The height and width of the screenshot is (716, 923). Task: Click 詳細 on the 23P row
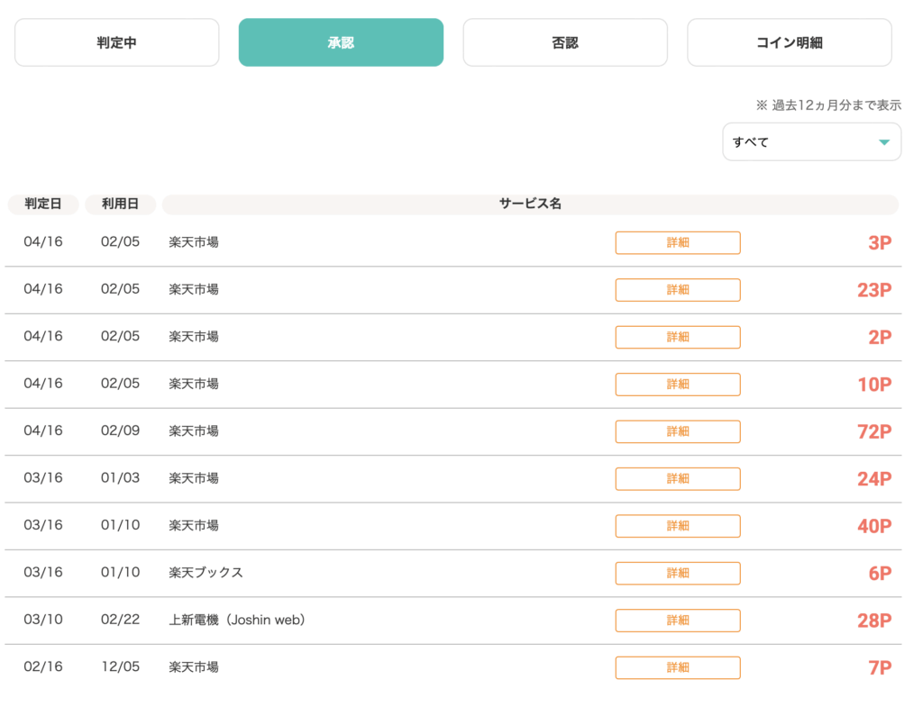click(x=677, y=290)
